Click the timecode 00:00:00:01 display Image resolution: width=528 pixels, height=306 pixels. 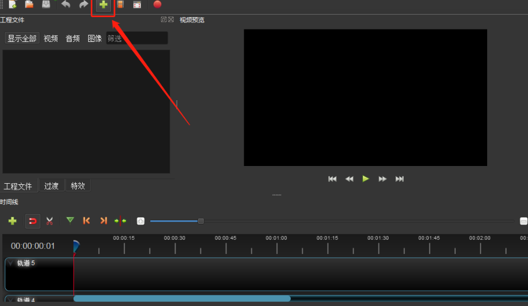coord(33,246)
